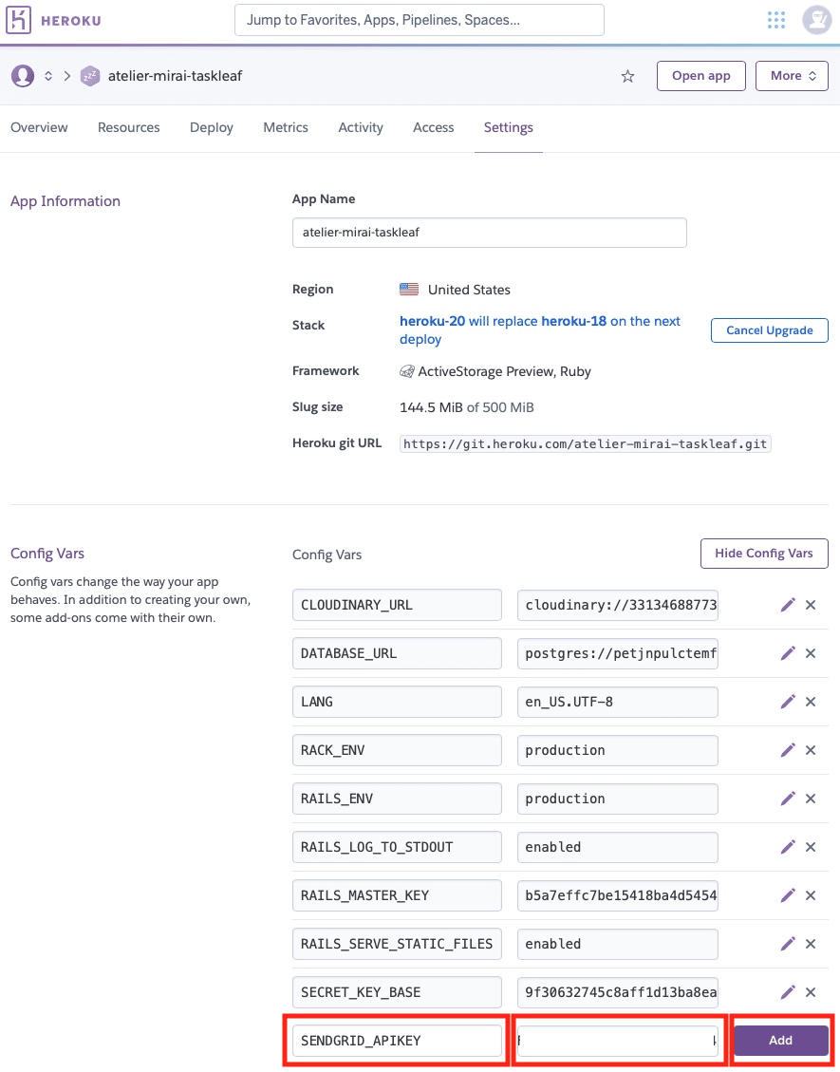Open the apps grid icon
Screen dimensions: 840x1072
(x=775, y=20)
